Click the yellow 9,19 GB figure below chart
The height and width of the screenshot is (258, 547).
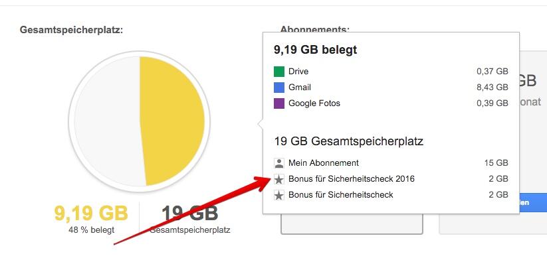(x=91, y=214)
